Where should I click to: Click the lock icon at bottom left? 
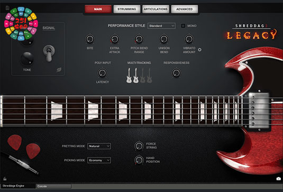[x=5, y=179]
